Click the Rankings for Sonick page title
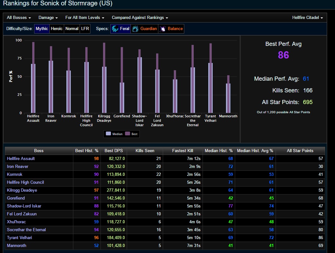The image size is (335, 253). click(58, 3)
